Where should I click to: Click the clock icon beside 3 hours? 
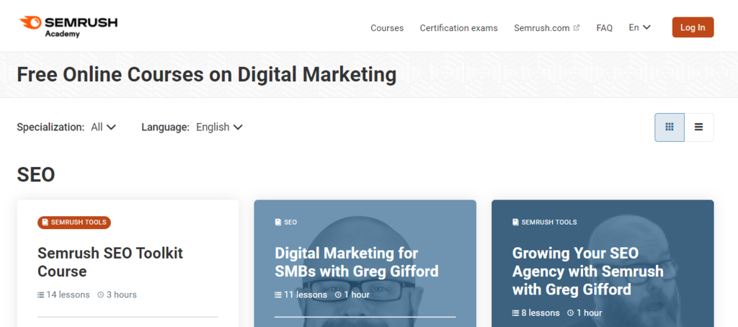point(101,295)
